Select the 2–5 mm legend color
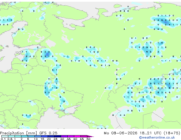The height and width of the screenshot is (140, 181). [25, 136]
